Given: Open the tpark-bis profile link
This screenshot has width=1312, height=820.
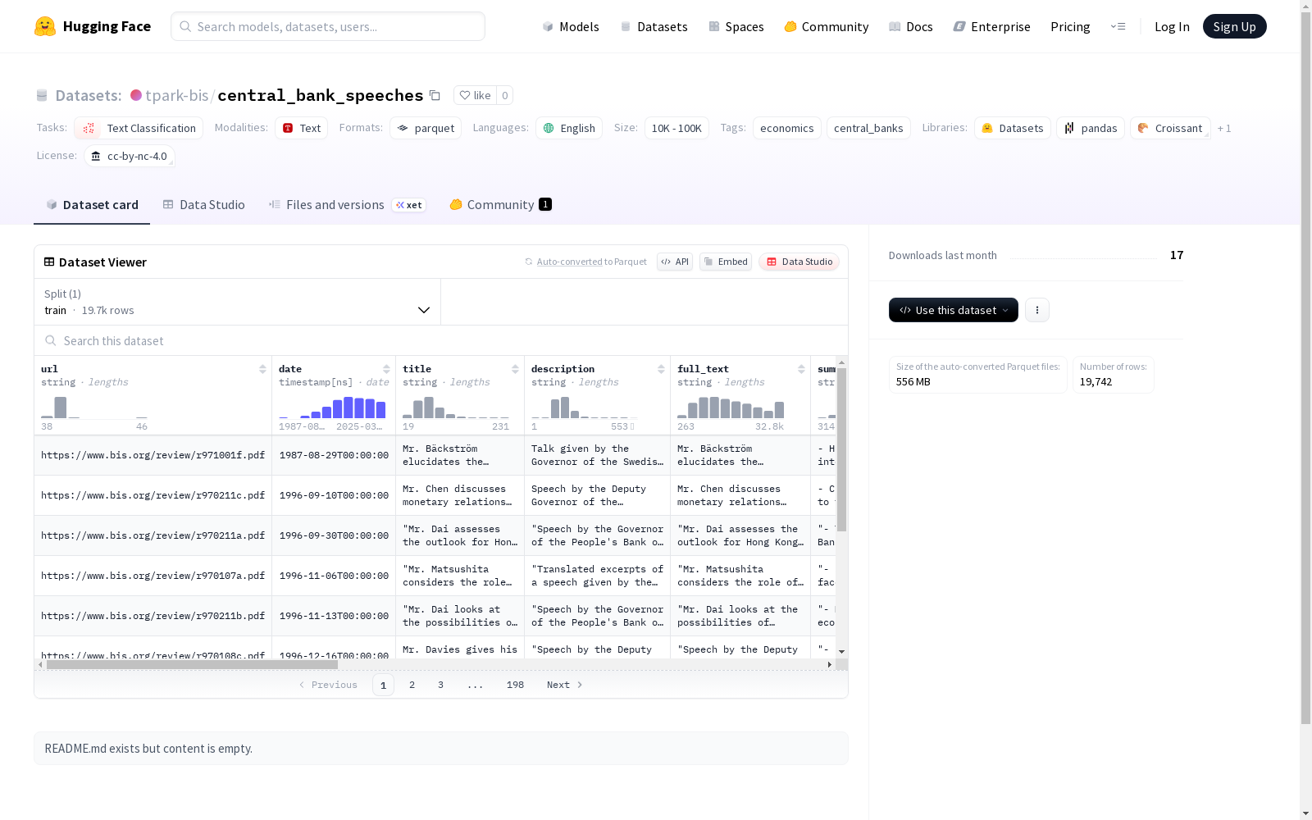Looking at the screenshot, I should coord(177,95).
